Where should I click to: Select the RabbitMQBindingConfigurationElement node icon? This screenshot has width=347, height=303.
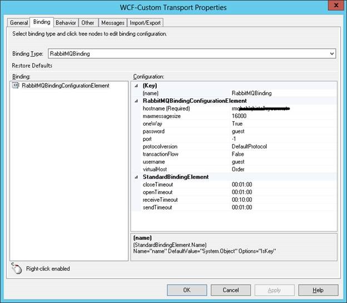click(x=16, y=85)
